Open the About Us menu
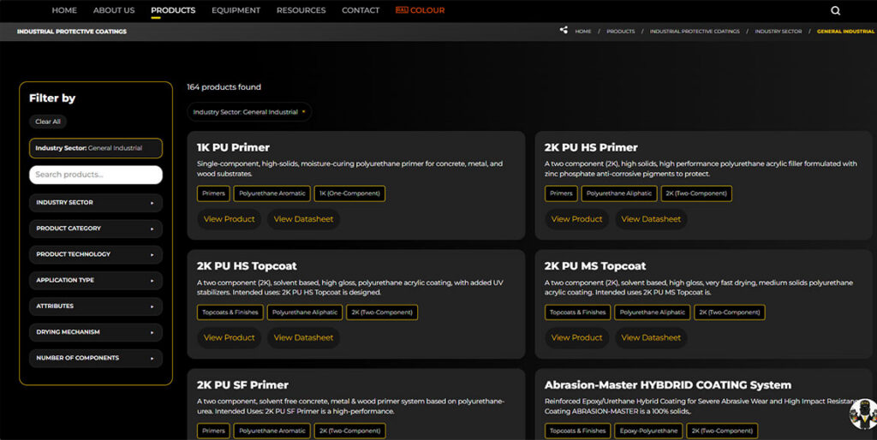This screenshot has height=440, width=877. tap(114, 10)
